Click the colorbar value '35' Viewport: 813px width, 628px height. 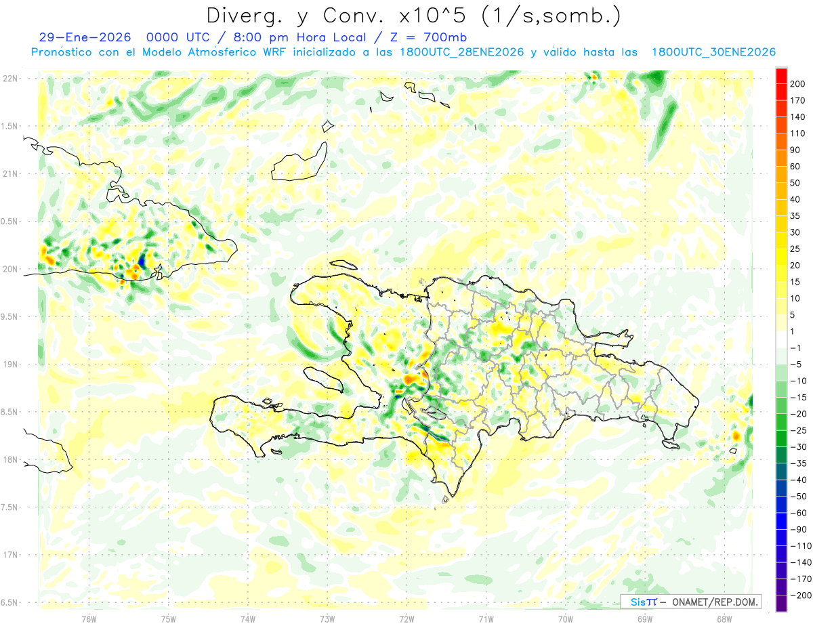(795, 215)
